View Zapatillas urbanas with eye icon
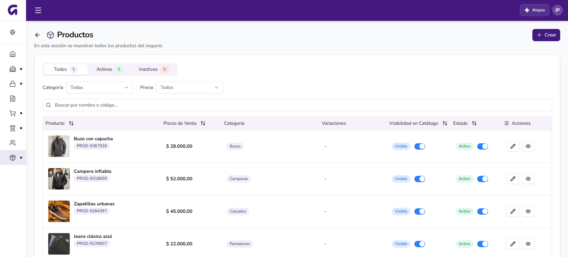This screenshot has width=568, height=257. tap(528, 211)
